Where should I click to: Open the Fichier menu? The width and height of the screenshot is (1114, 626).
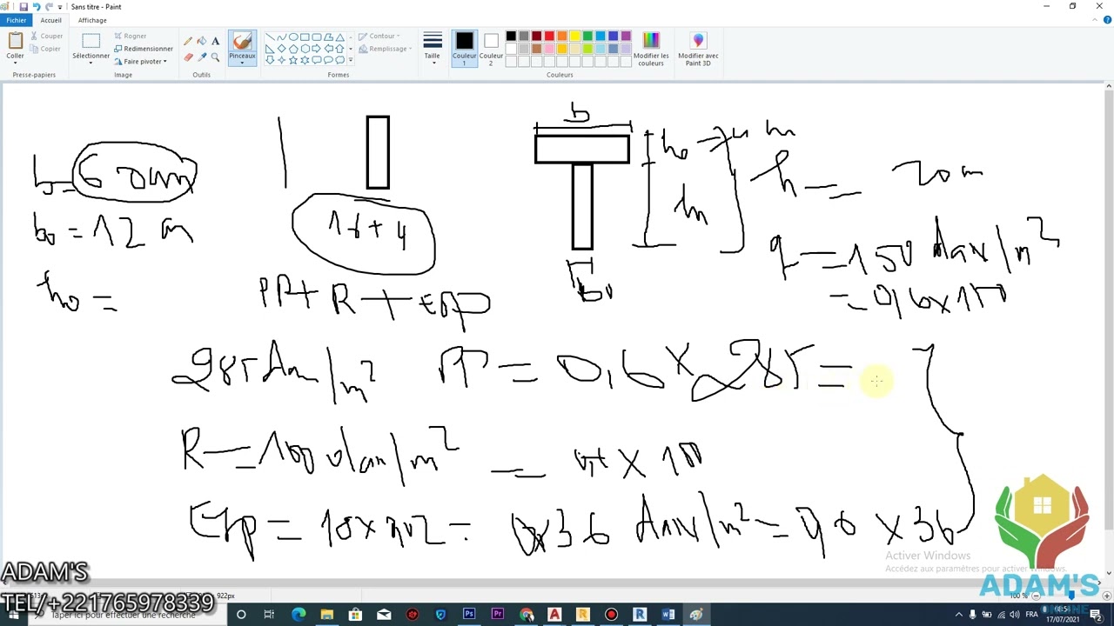(16, 20)
